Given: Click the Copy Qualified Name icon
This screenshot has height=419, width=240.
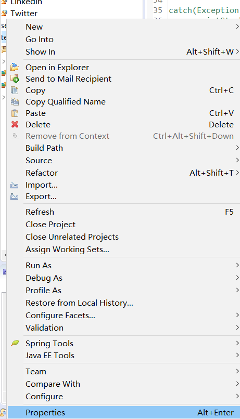Looking at the screenshot, I should pyautogui.click(x=15, y=101).
